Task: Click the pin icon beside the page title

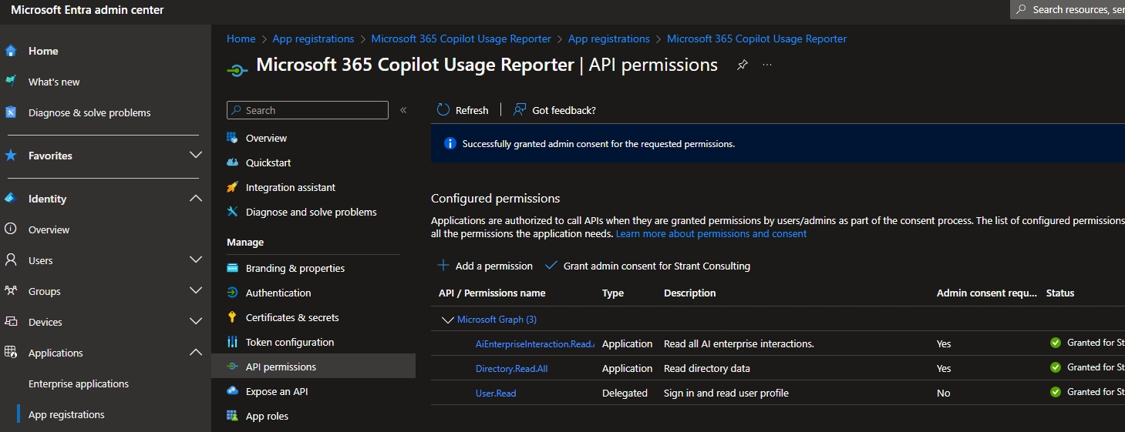Action: pyautogui.click(x=742, y=65)
